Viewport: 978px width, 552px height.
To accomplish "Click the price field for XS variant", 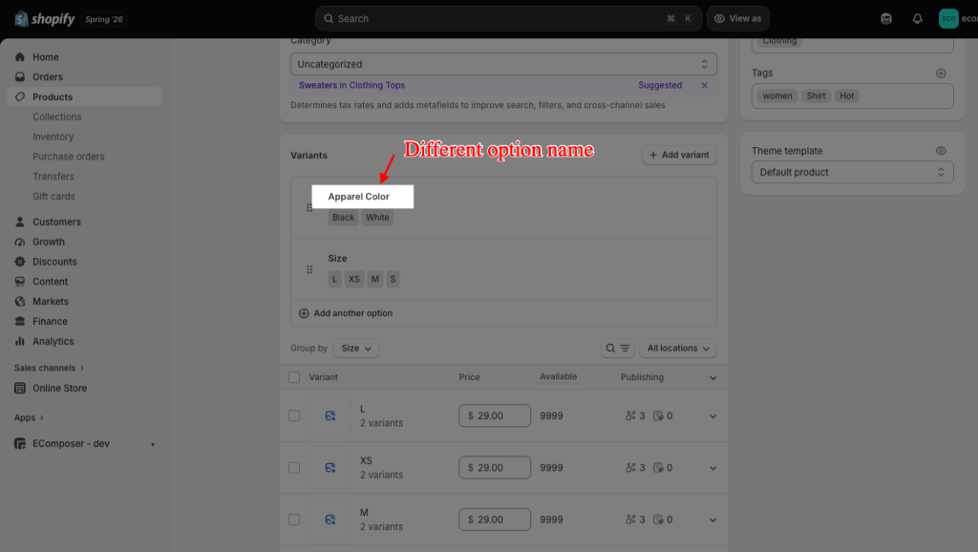I will [x=495, y=468].
